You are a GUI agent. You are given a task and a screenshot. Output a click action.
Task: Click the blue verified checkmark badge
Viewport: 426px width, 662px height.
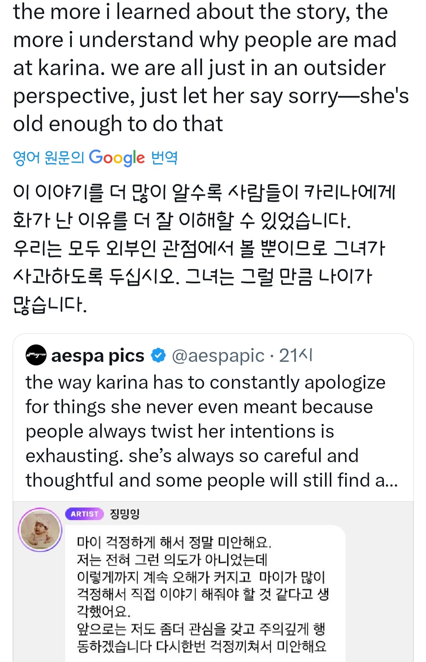coord(159,355)
